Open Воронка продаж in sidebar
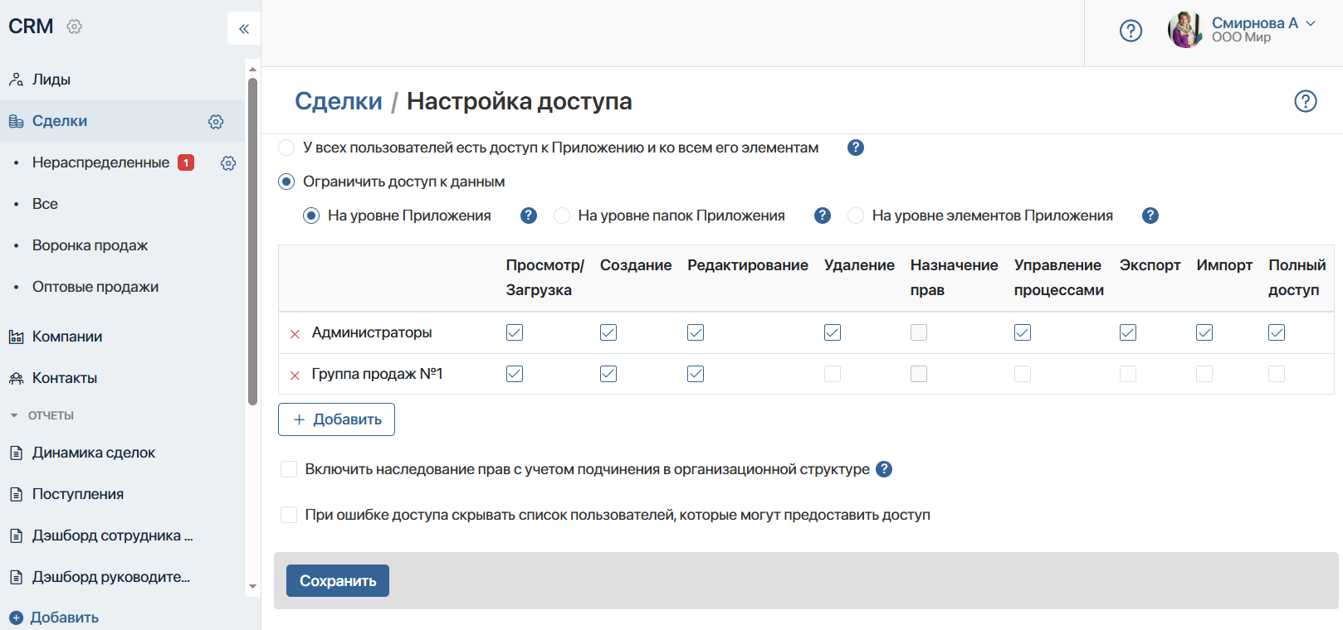The image size is (1343, 630). point(90,245)
